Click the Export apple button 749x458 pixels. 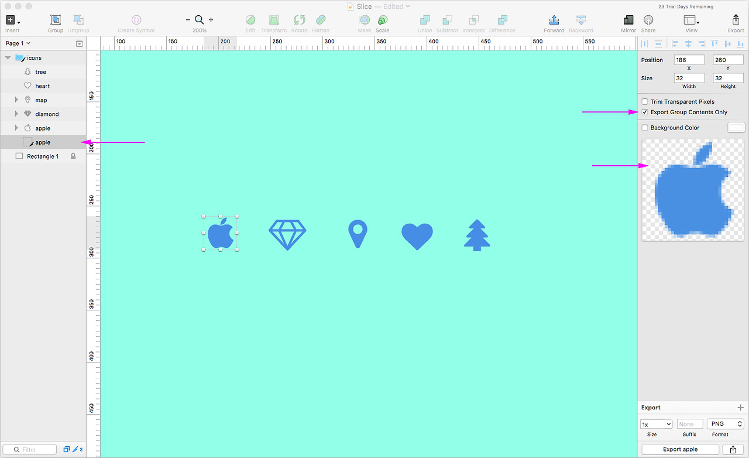(681, 449)
